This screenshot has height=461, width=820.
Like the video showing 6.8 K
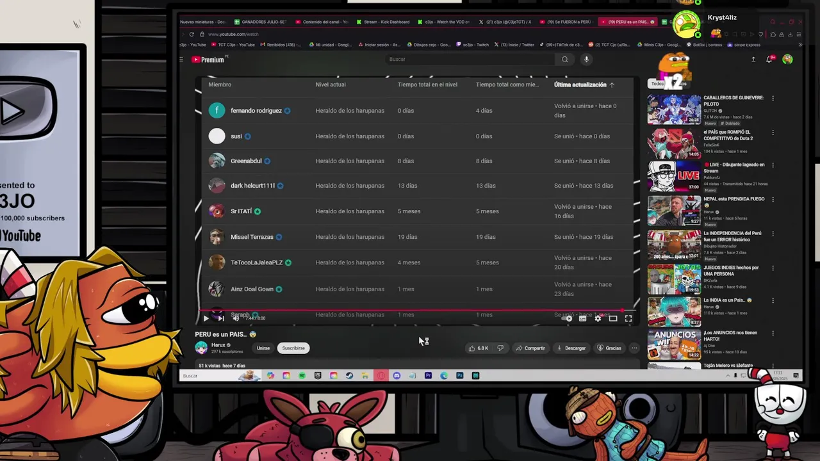tap(479, 348)
